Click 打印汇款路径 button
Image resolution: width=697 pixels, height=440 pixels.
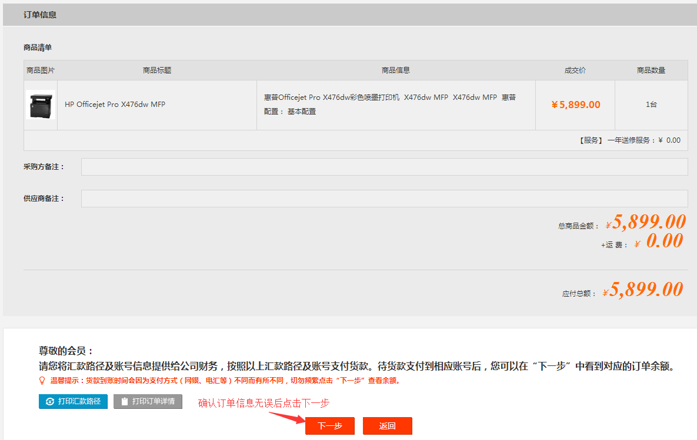[x=73, y=401]
